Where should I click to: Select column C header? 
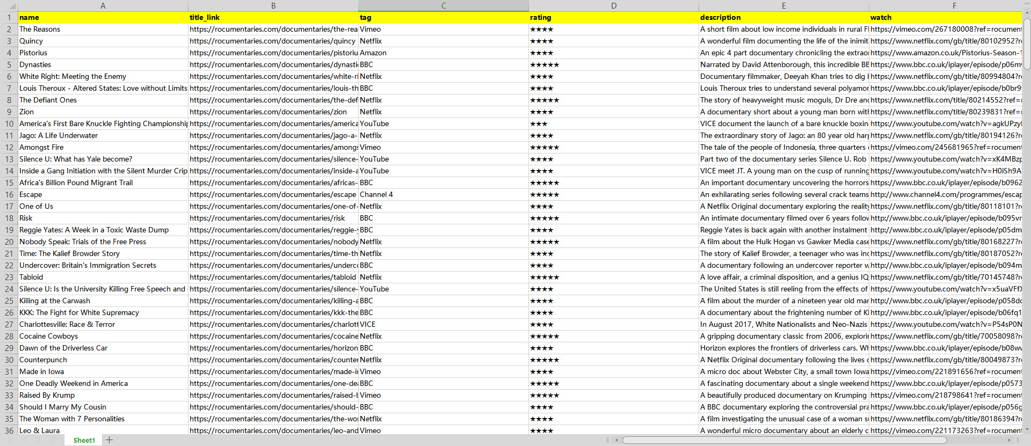point(444,6)
